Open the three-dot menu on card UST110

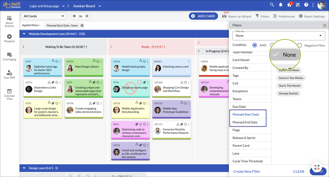[x=189, y=103]
